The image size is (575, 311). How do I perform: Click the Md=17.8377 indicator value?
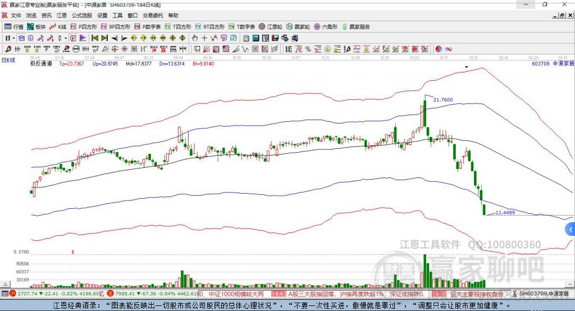pos(139,64)
